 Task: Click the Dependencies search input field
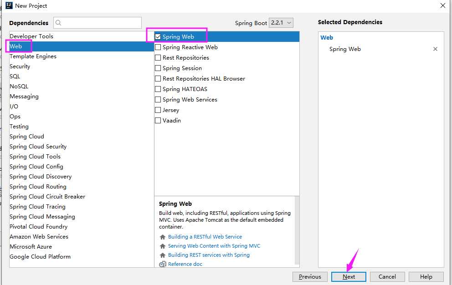pyautogui.click(x=98, y=23)
